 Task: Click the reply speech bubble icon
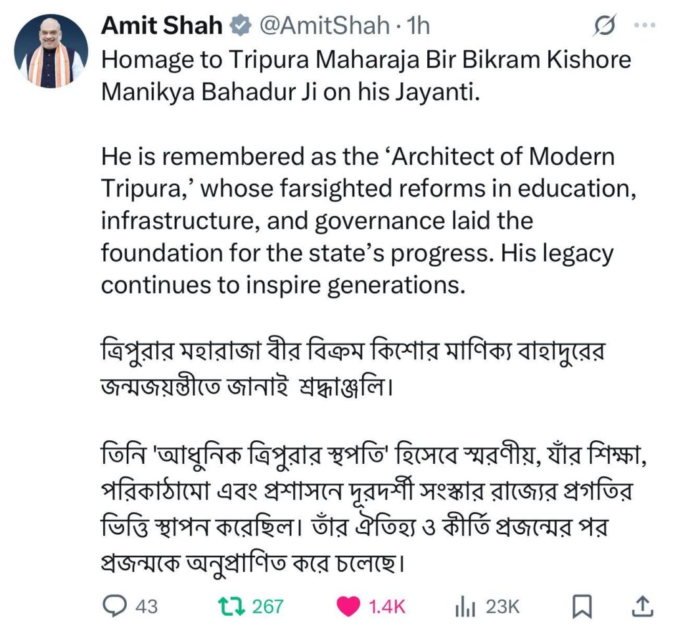(114, 606)
